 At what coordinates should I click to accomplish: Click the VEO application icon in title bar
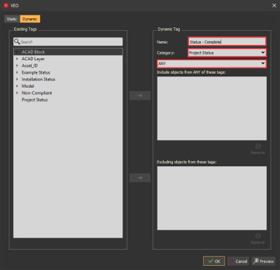6,6
